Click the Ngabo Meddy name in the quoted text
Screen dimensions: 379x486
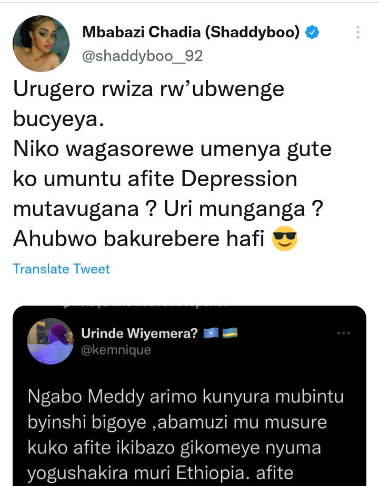coord(86,397)
